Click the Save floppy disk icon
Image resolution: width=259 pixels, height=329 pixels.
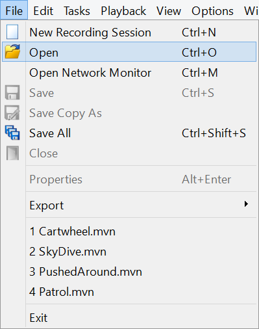pyautogui.click(x=12, y=92)
